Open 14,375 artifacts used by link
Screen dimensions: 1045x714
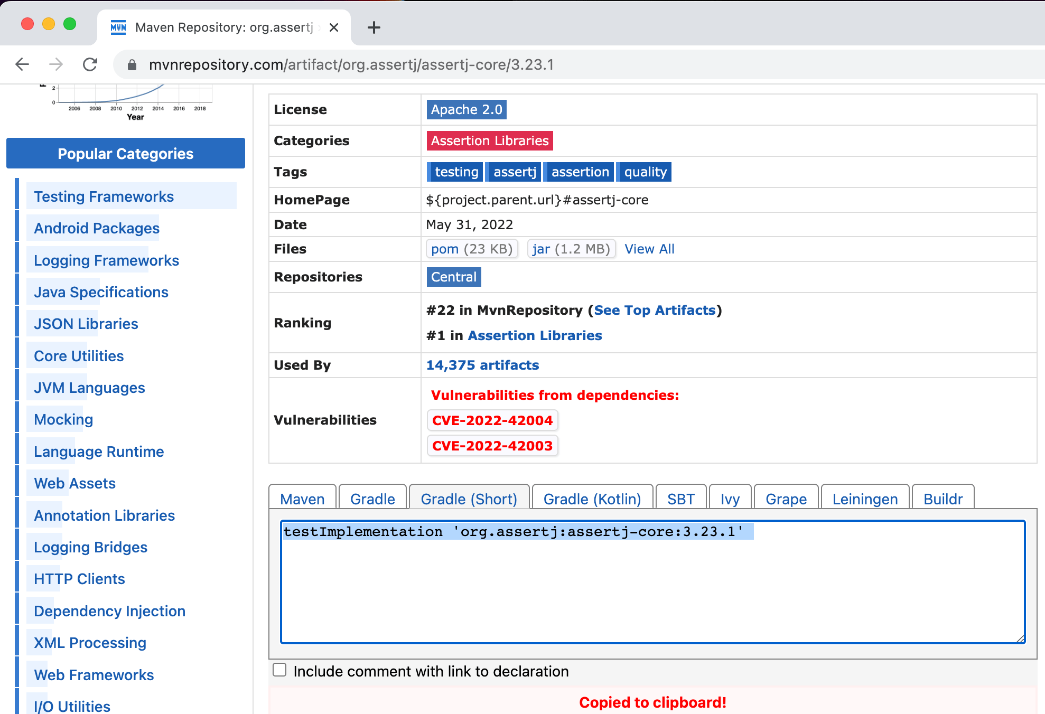coord(482,364)
